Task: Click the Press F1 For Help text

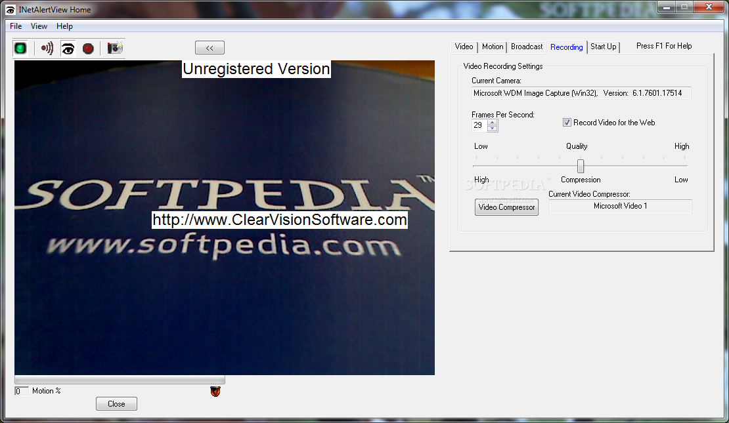Action: [x=664, y=46]
